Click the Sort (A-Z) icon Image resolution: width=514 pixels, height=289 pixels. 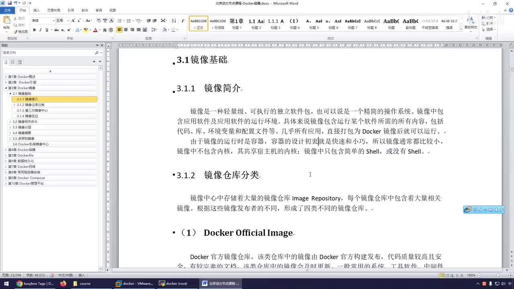coord(174,20)
